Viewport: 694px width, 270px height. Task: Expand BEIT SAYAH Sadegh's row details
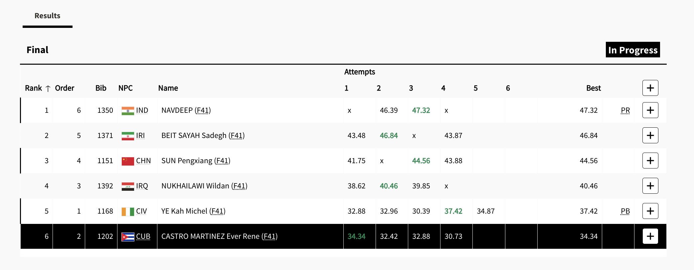[650, 135]
